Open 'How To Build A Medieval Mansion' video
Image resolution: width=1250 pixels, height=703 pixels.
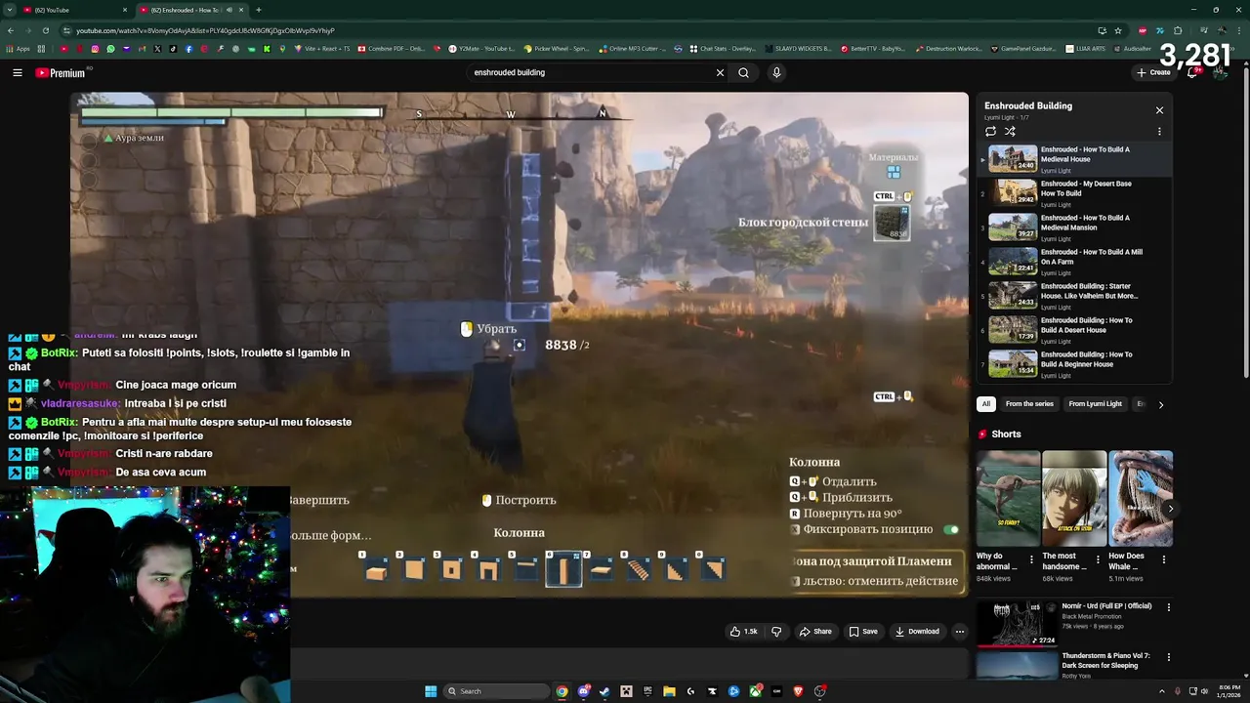1074,227
